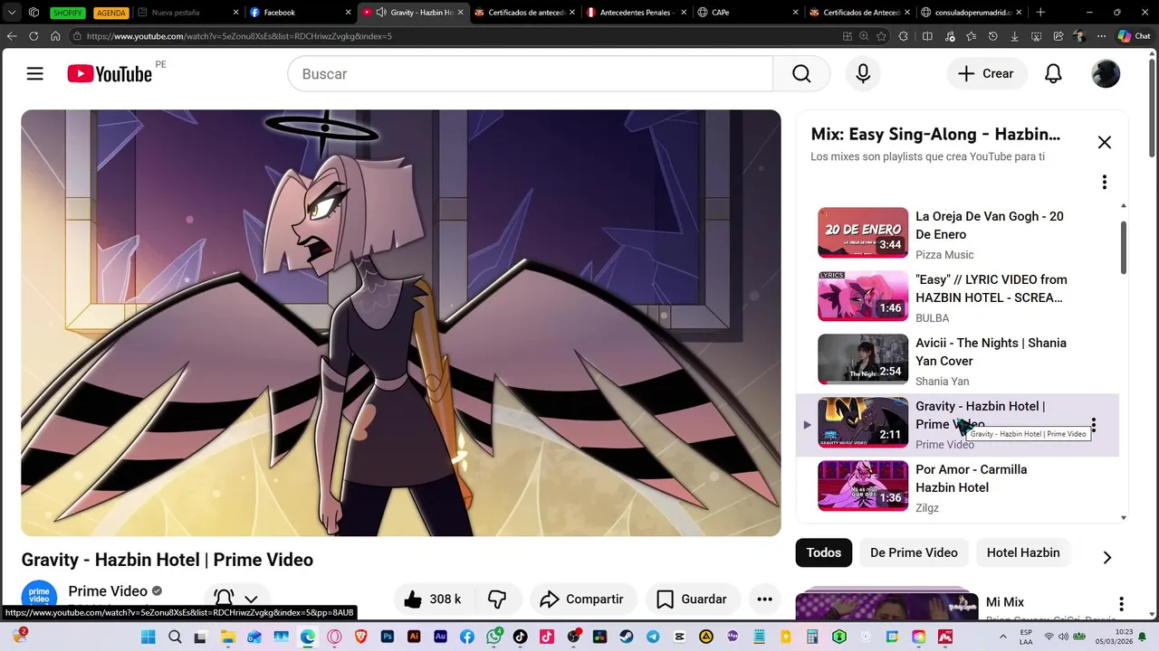The image size is (1159, 651).
Task: Open more video actions ellipsis
Action: click(x=764, y=599)
